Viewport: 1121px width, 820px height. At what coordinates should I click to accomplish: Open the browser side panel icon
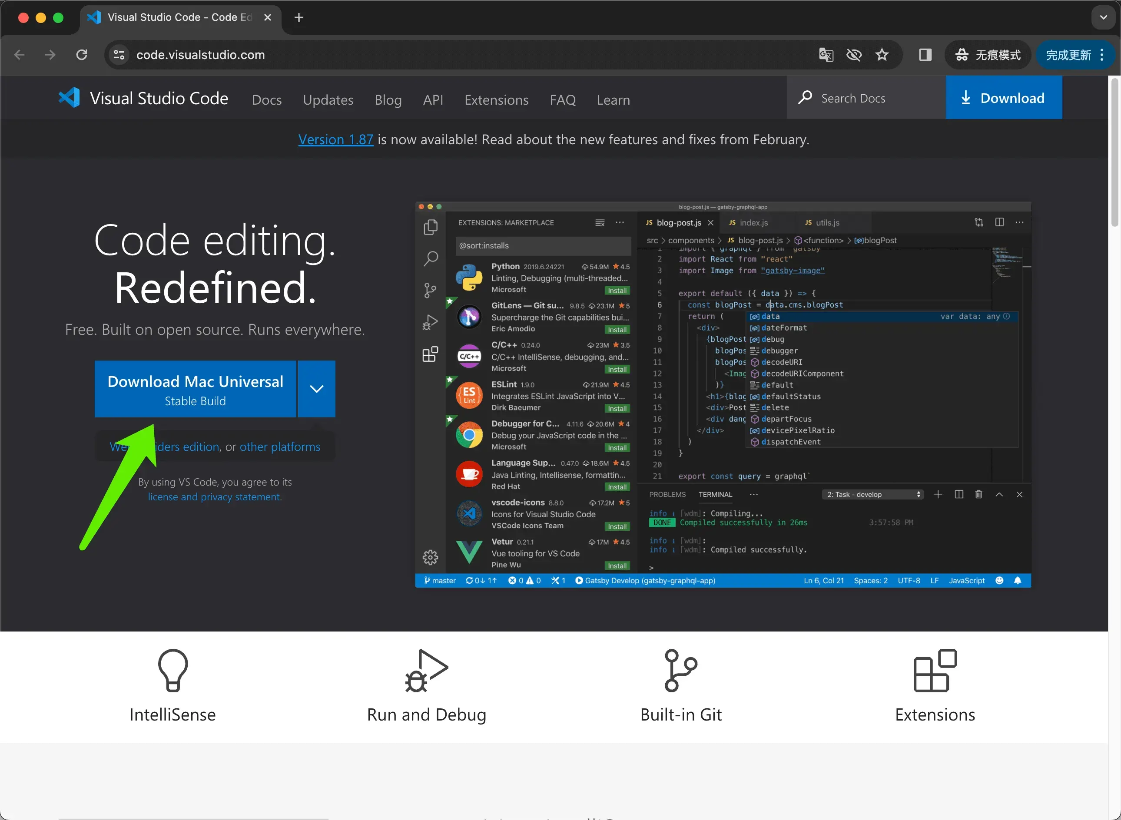pos(925,55)
